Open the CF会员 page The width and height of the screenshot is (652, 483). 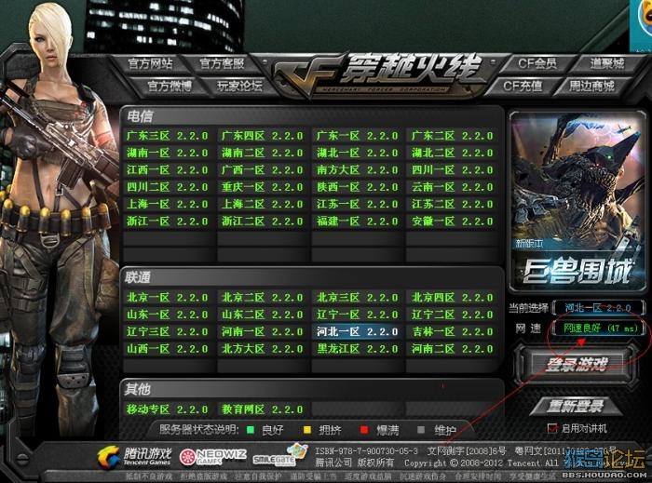[537, 63]
